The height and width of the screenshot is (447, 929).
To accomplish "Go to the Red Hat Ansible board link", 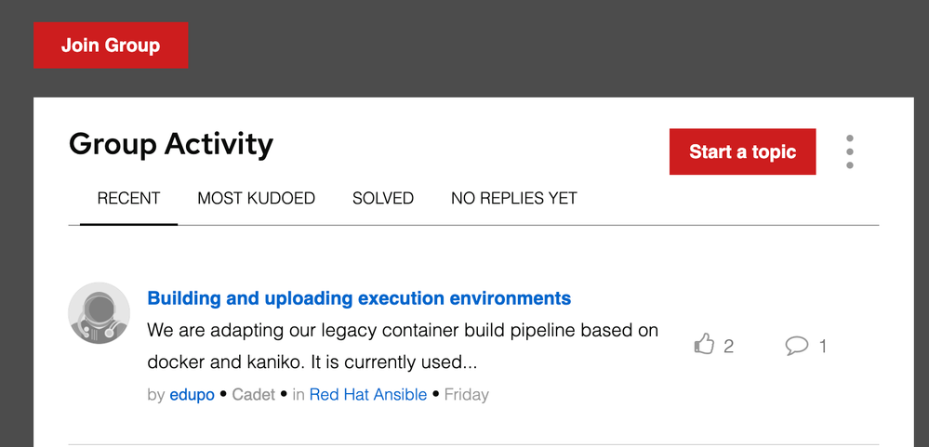I will (367, 395).
